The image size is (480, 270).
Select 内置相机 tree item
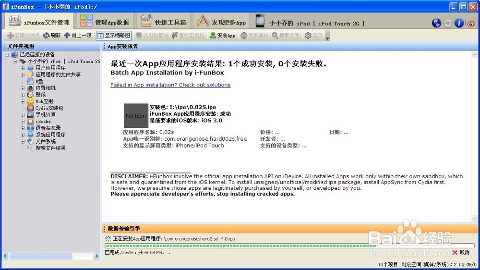[x=45, y=88]
